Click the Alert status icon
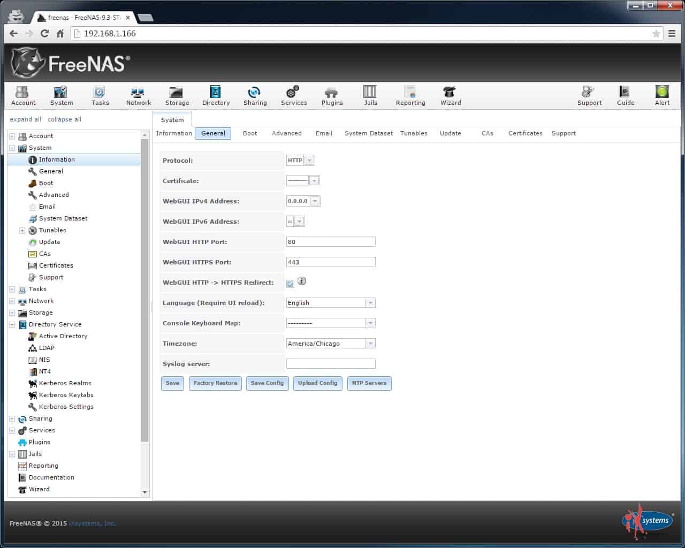The image size is (685, 548). (662, 96)
